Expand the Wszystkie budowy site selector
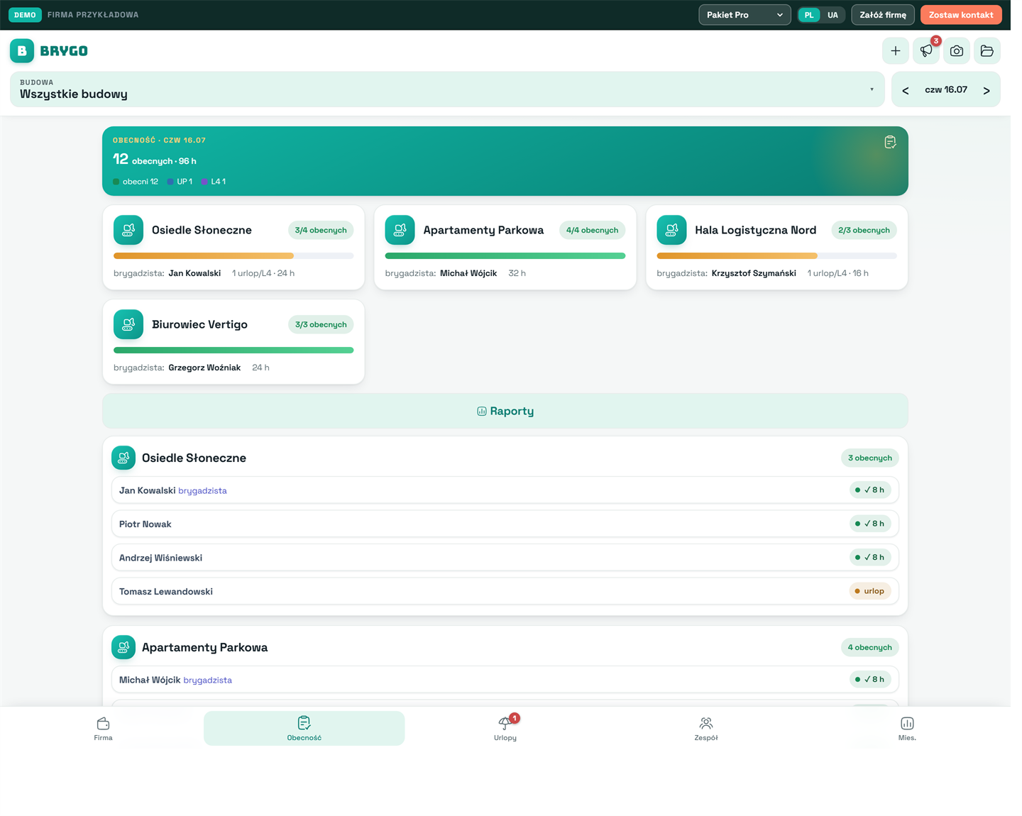The image size is (1022, 816). point(447,89)
